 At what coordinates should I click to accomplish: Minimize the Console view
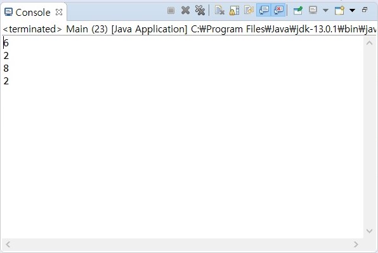click(x=365, y=10)
